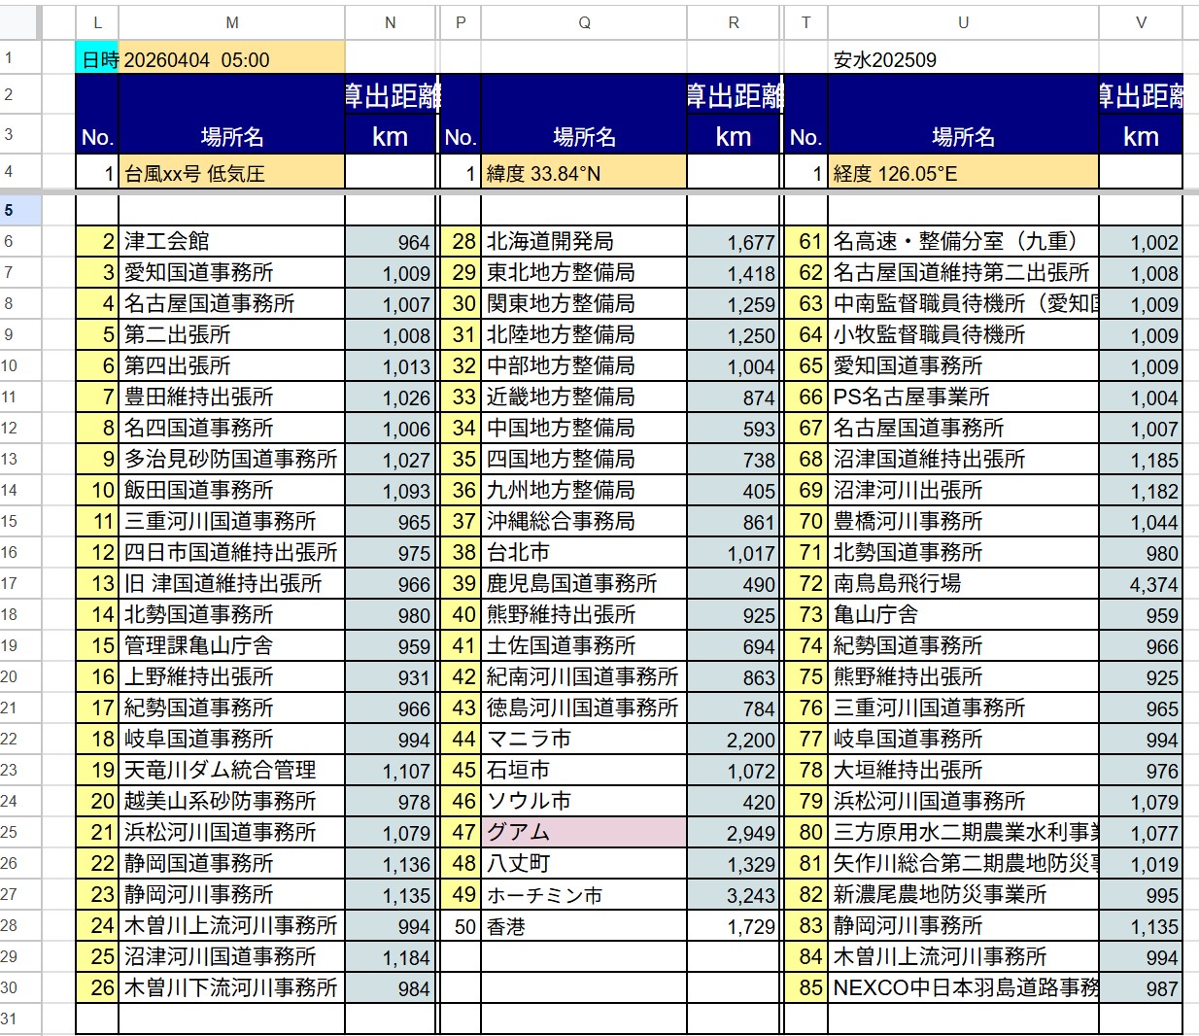Click the 香港 cell
Screen dimensions: 1199x1036
tap(584, 925)
